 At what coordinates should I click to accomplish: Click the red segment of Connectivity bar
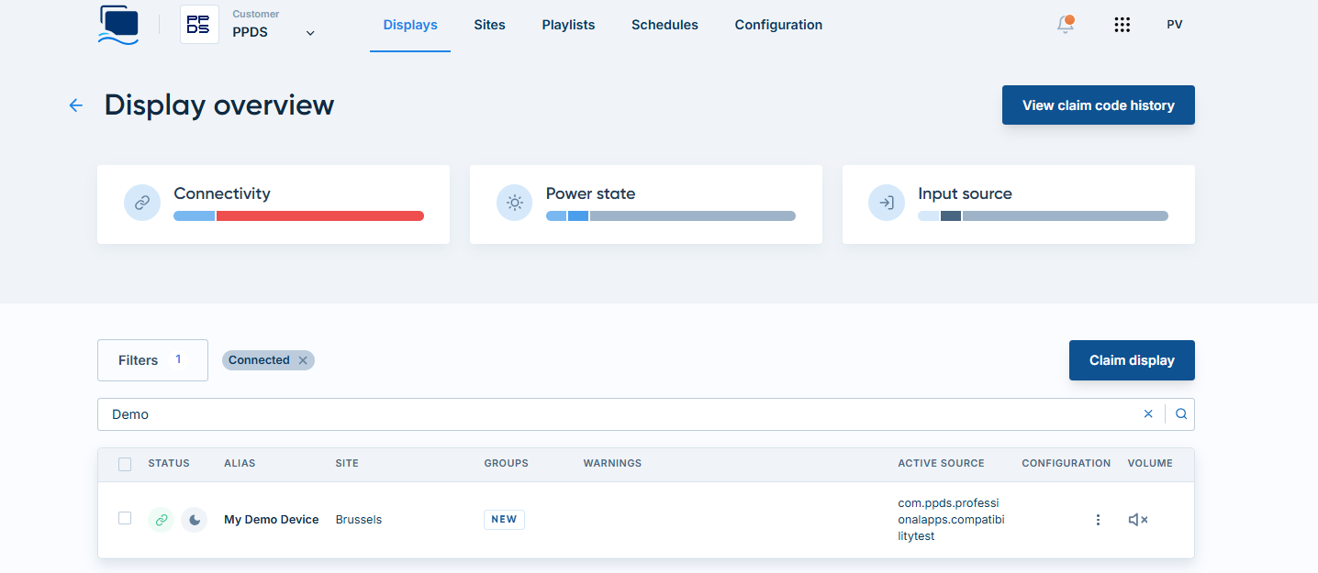coord(319,216)
